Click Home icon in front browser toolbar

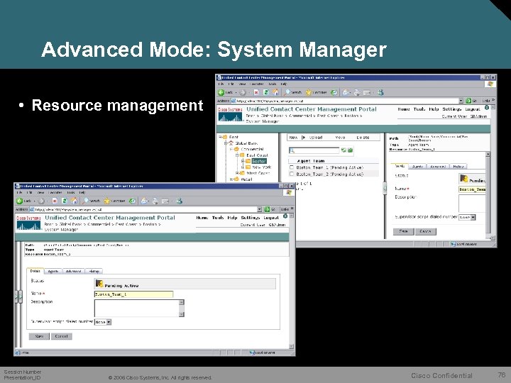point(75,201)
